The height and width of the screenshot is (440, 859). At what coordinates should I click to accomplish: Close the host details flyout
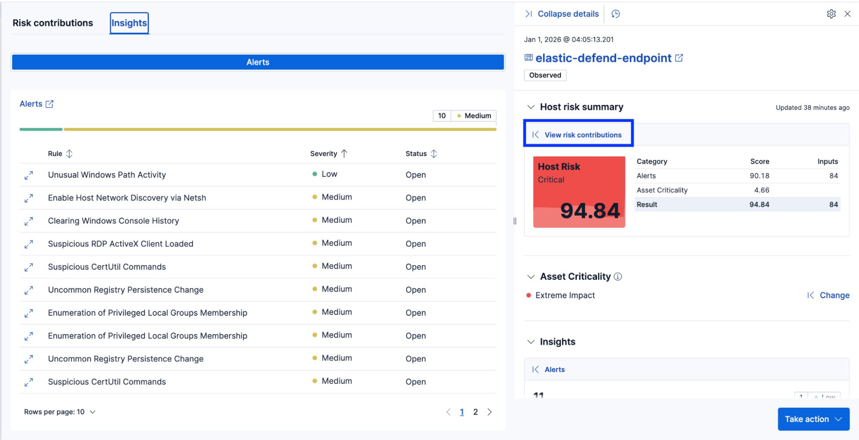847,14
